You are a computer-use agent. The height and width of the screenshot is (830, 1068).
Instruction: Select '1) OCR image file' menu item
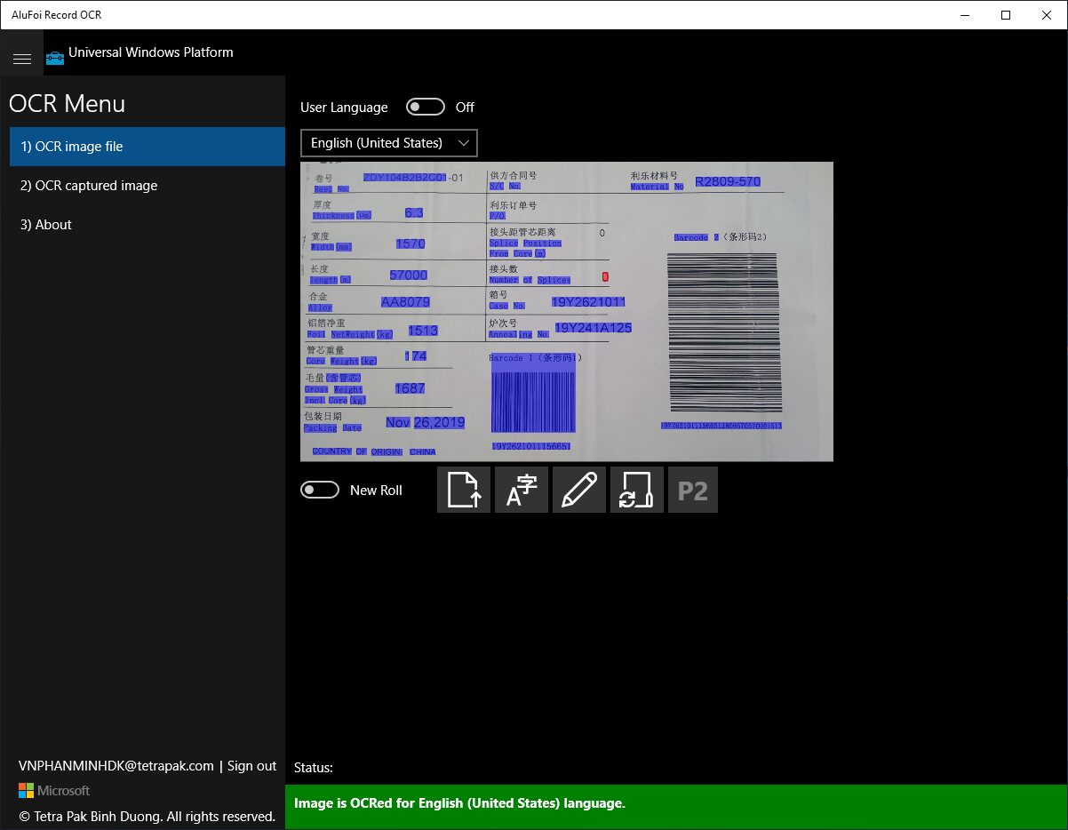tap(147, 147)
